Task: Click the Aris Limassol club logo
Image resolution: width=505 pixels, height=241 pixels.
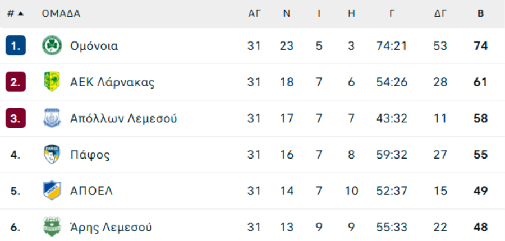Action: tap(52, 227)
